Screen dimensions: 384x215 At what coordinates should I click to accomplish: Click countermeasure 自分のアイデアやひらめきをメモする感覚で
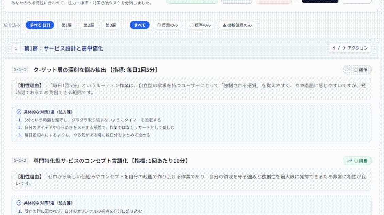[x=99, y=128]
